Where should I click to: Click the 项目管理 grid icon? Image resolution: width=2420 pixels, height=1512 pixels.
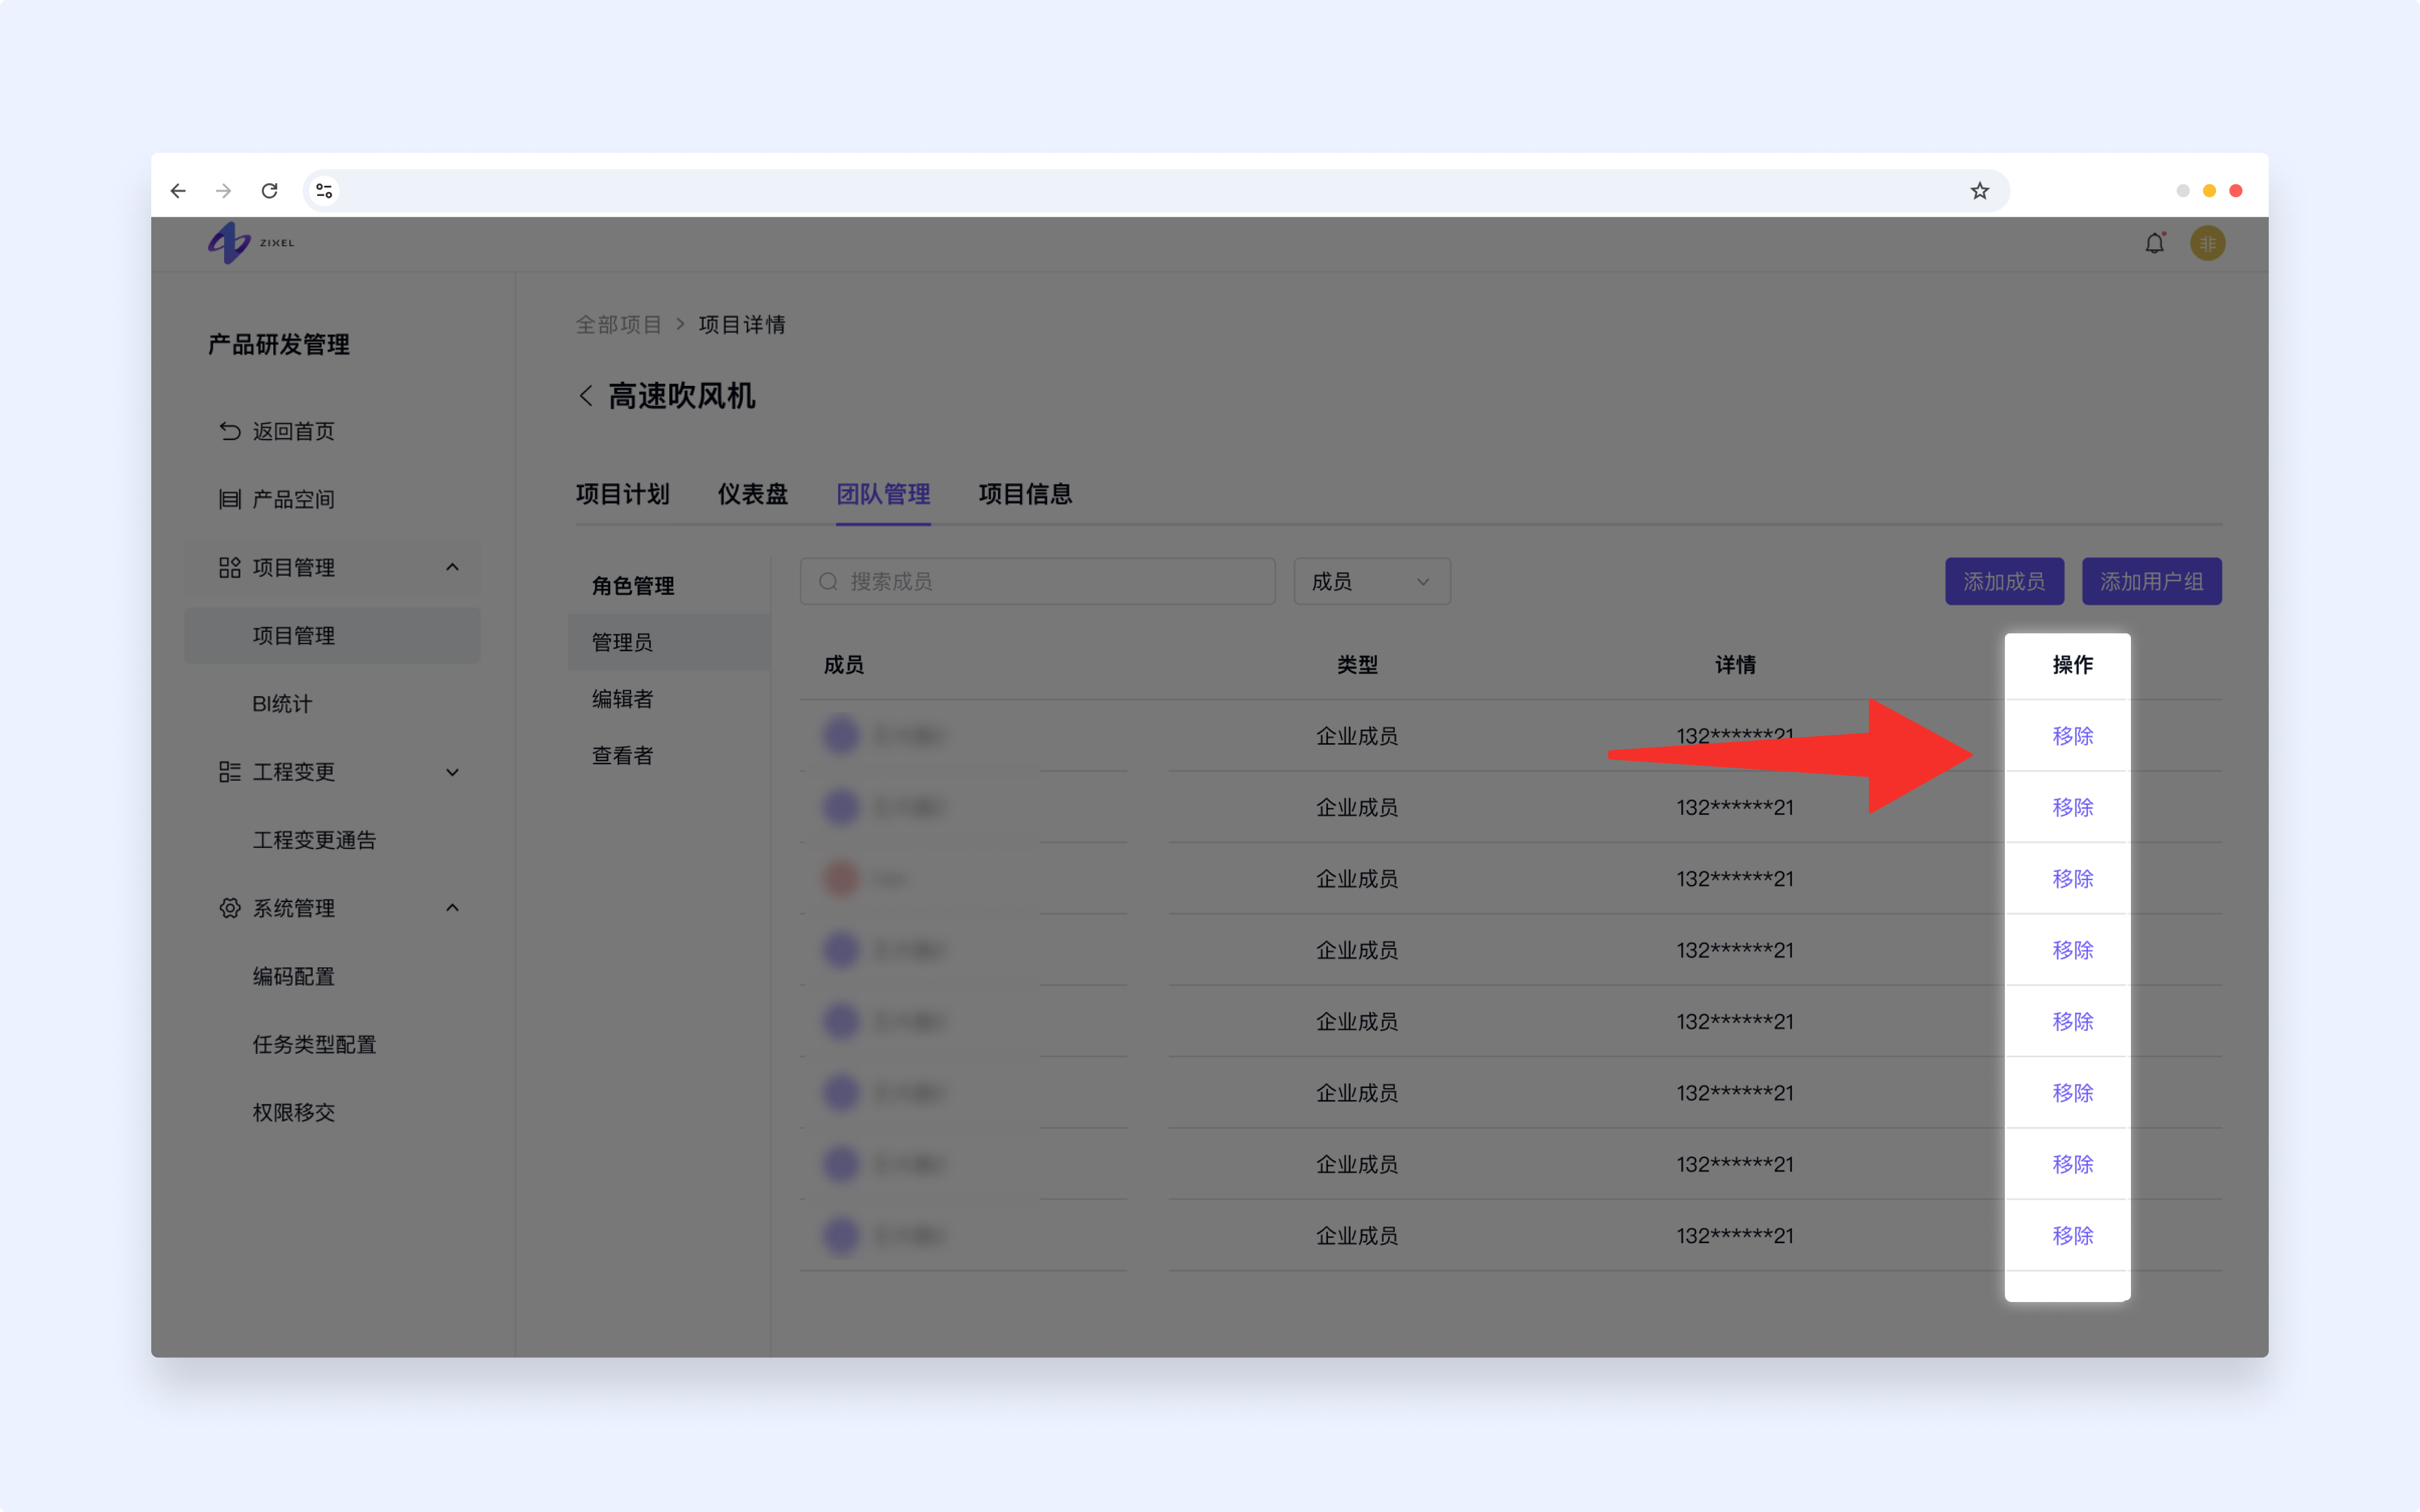(230, 567)
